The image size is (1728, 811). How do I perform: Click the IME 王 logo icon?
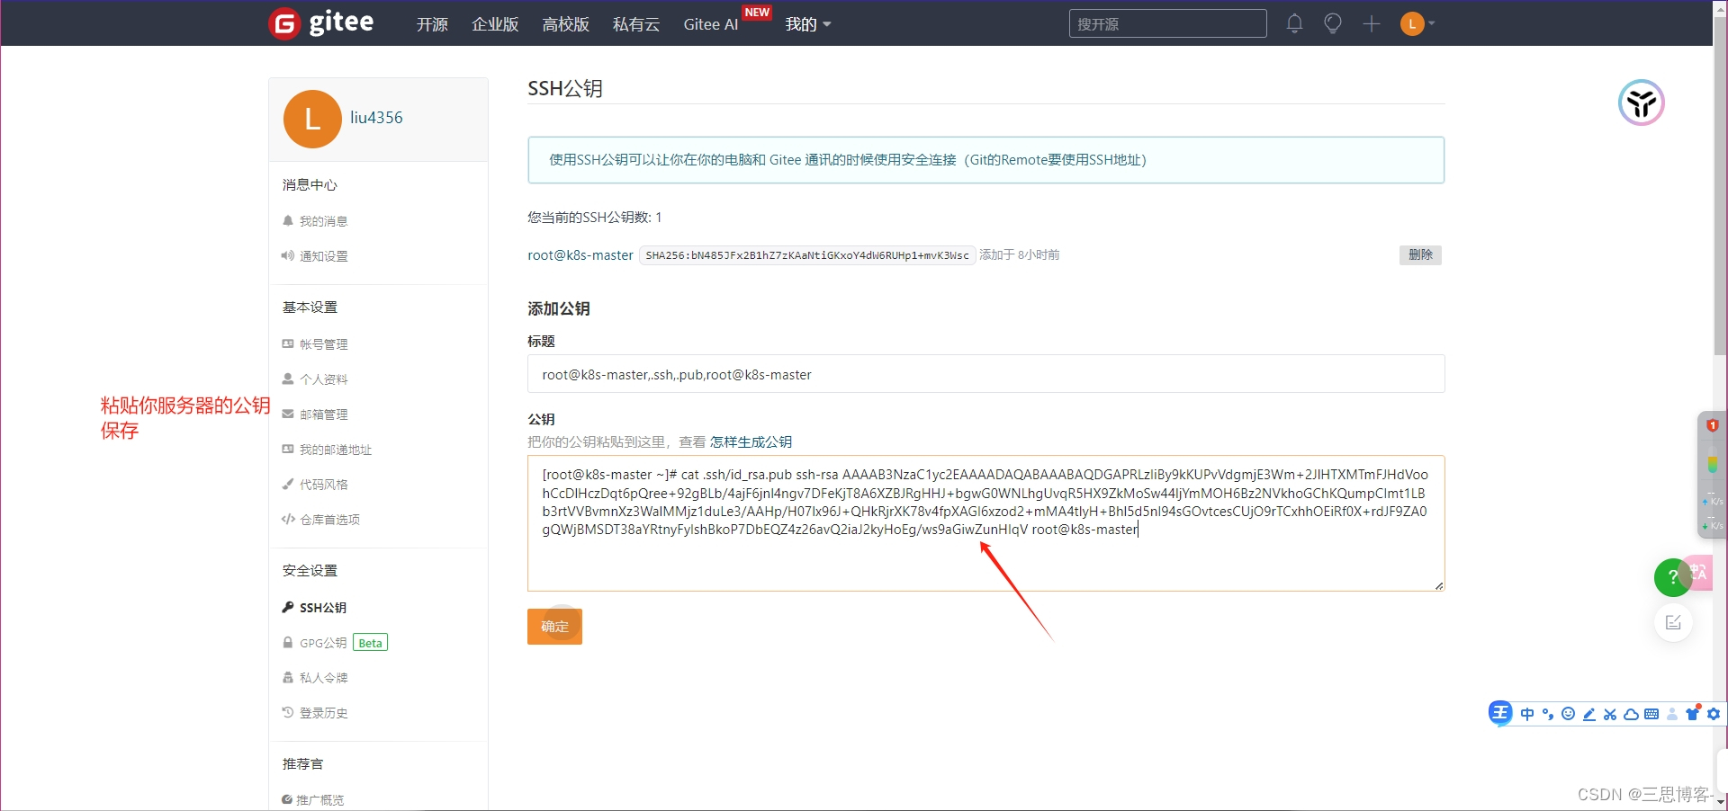[x=1500, y=714]
